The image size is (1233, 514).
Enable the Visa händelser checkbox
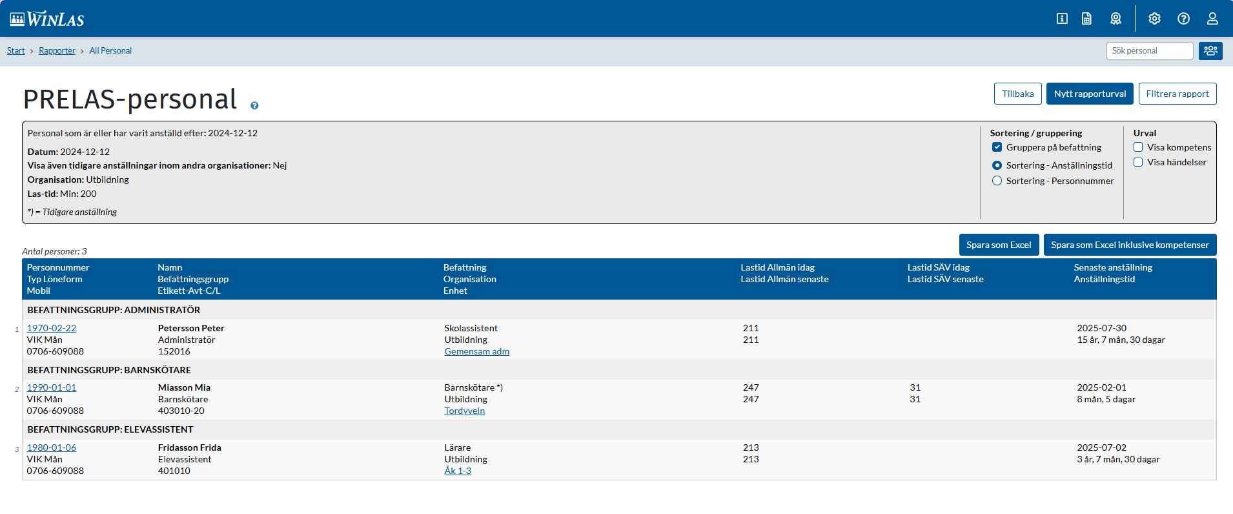point(1138,162)
